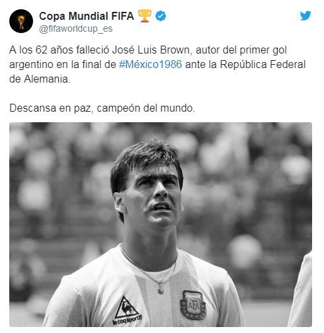This screenshot has width=324, height=333.
Task: Open the Copa Mundial FIFA profile name
Action: (87, 16)
